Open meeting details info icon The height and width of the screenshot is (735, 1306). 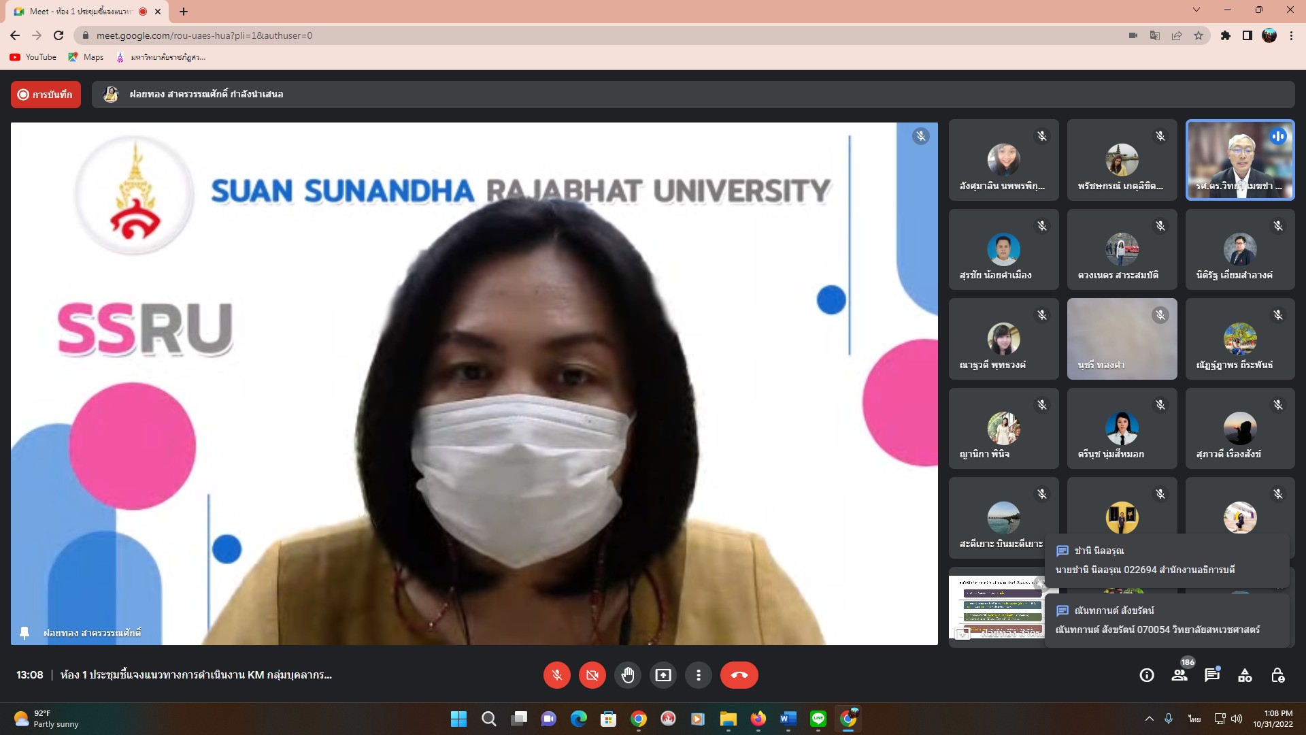click(x=1147, y=675)
